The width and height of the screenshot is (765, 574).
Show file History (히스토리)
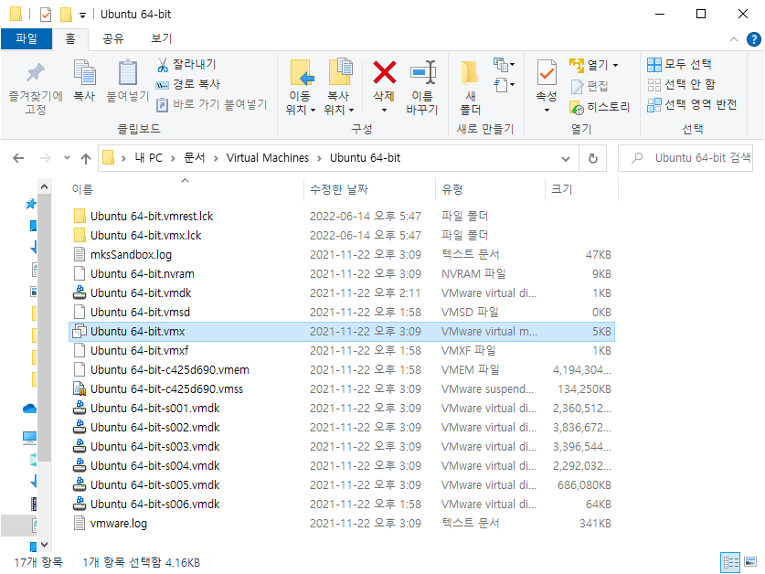coord(600,107)
